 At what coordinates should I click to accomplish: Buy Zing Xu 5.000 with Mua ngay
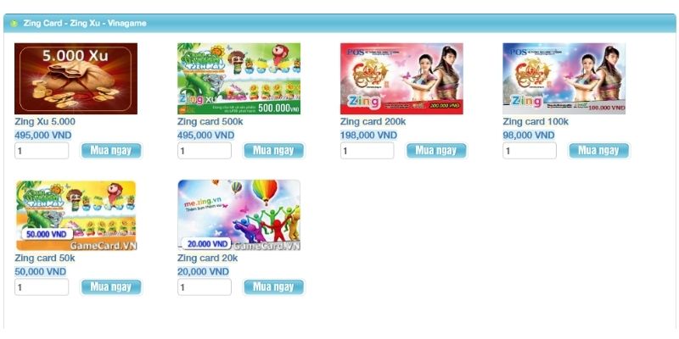coord(111,151)
